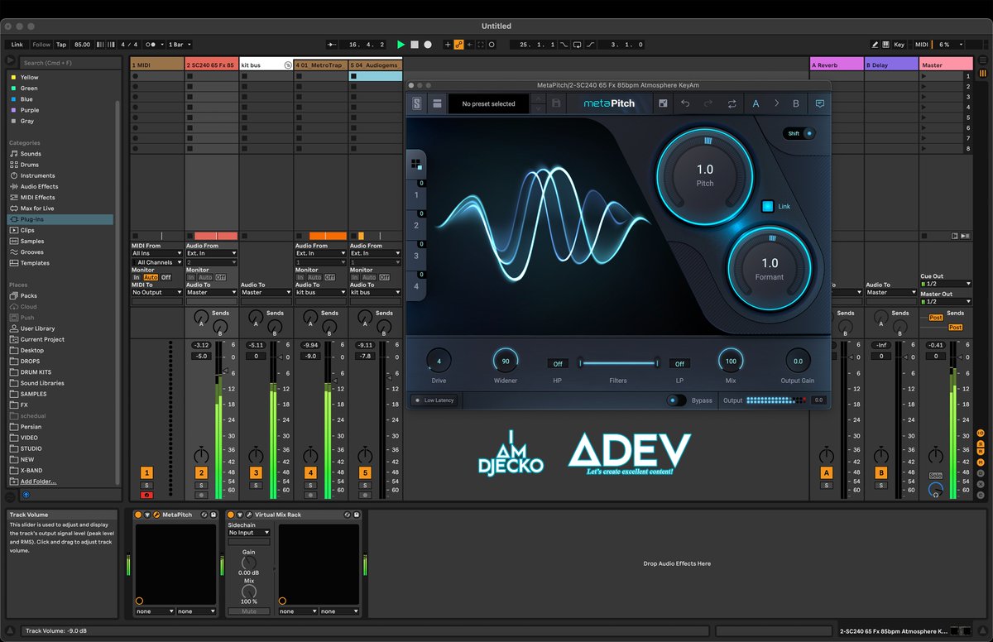Enable the Low Latency button
Image resolution: width=993 pixels, height=642 pixels.
(435, 400)
